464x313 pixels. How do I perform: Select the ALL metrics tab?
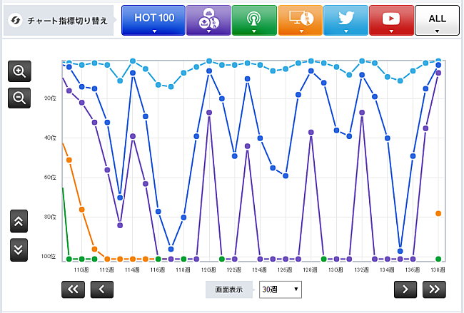[x=437, y=20]
